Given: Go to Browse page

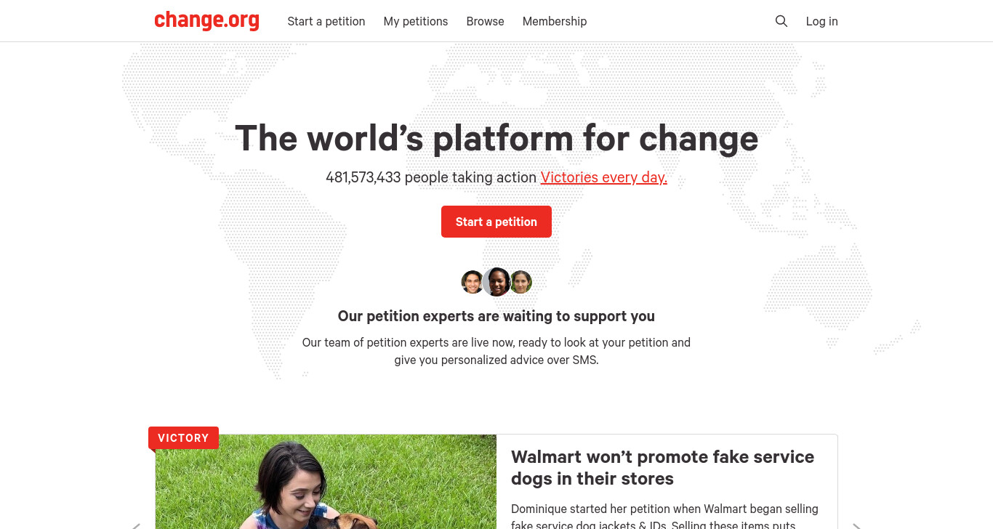Looking at the screenshot, I should 485,21.
